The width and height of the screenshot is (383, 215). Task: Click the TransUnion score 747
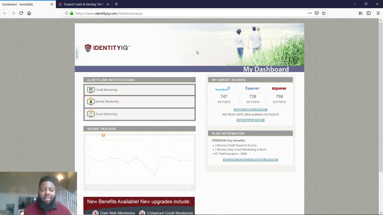tap(224, 96)
